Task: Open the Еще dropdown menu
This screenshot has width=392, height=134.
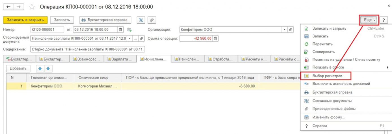Action: click(x=369, y=20)
